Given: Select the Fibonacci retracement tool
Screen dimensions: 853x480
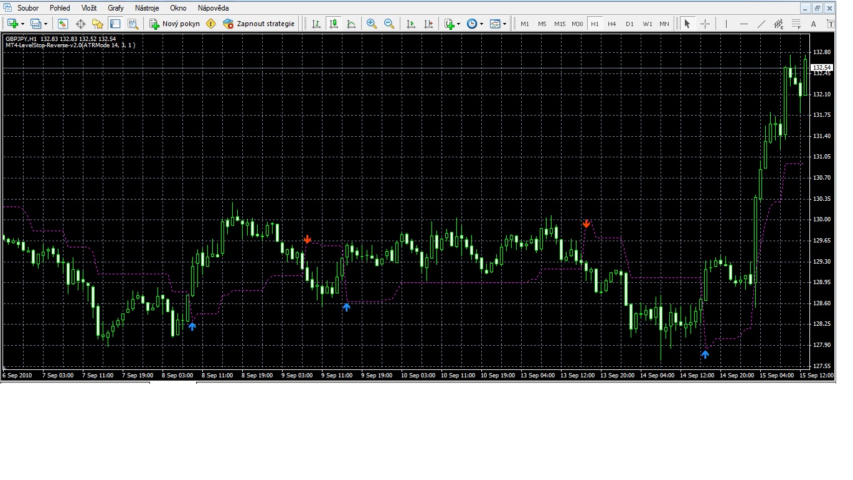Looking at the screenshot, I should (796, 24).
